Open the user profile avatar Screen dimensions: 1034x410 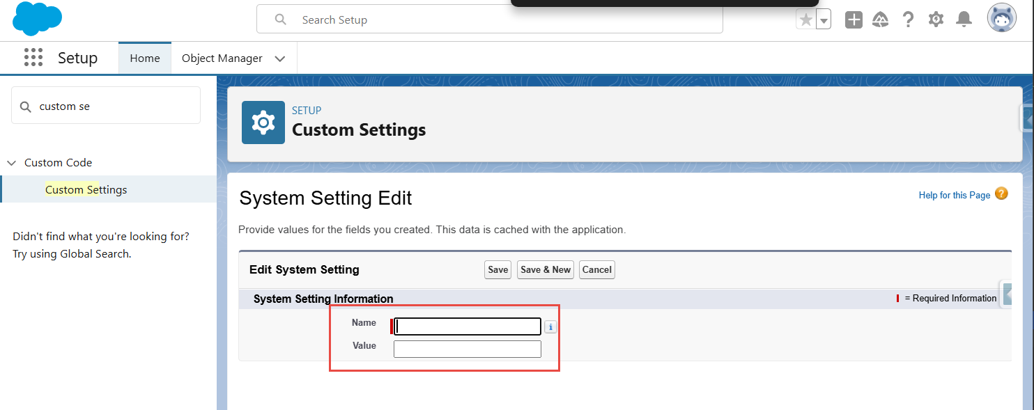coord(1002,19)
